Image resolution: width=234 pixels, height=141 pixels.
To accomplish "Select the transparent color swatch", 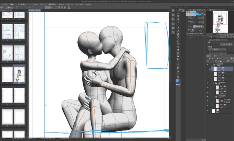I will 178,85.
